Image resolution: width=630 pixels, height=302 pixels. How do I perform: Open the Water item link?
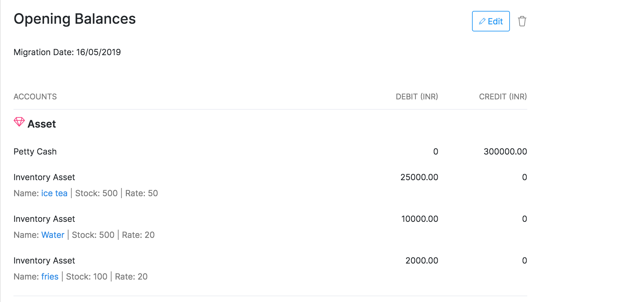53,235
